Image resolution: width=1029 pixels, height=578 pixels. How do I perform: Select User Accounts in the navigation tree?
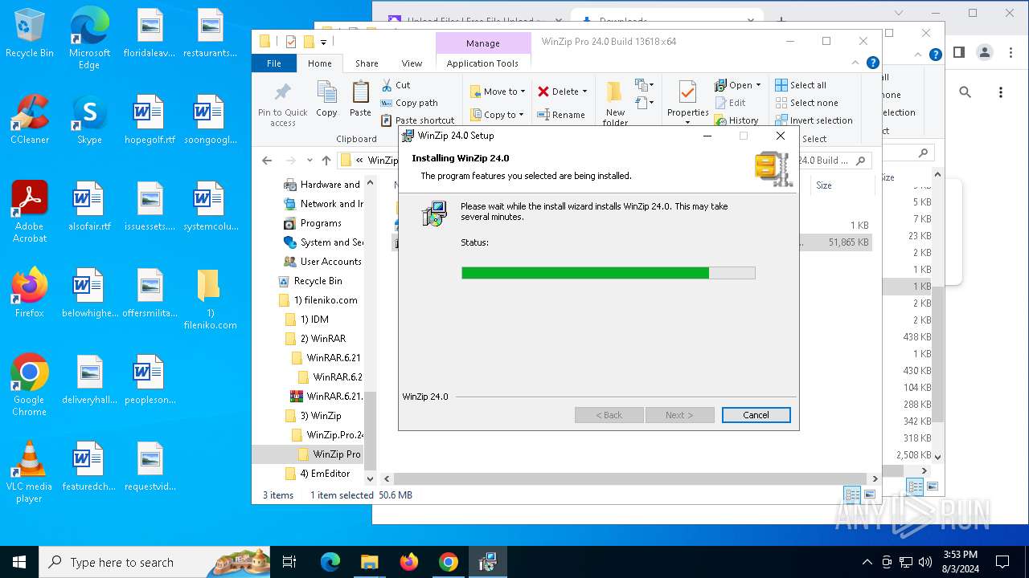(322, 262)
